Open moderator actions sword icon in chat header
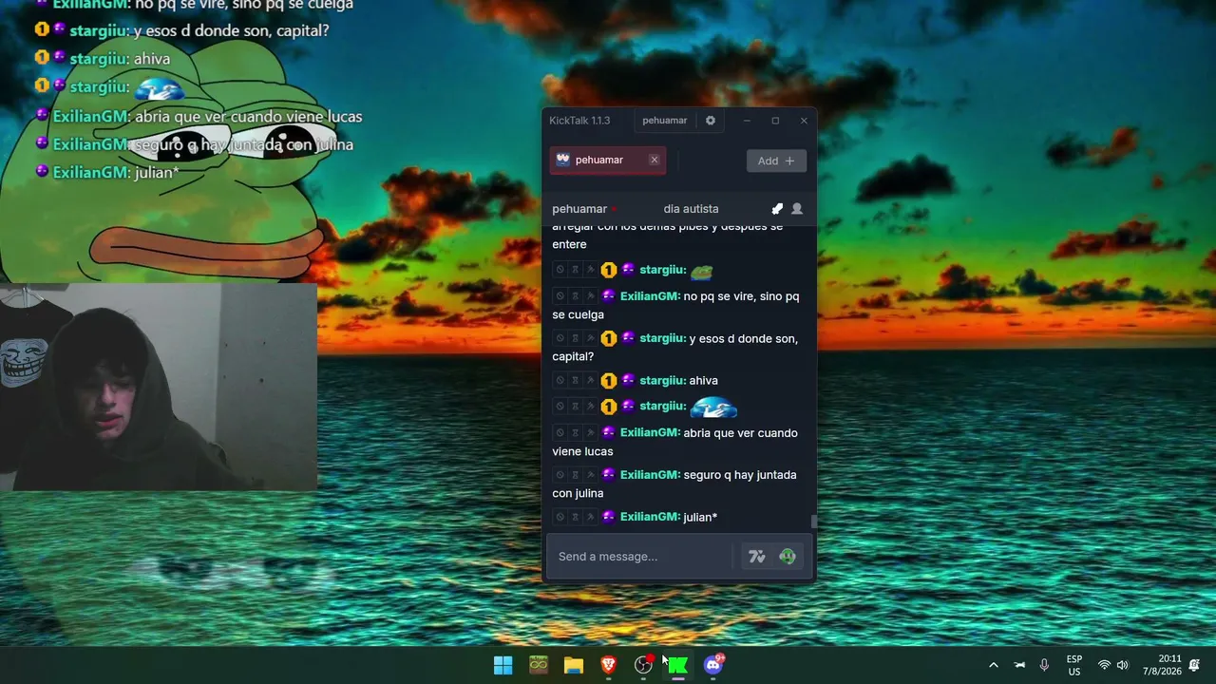The image size is (1216, 684). click(x=777, y=209)
